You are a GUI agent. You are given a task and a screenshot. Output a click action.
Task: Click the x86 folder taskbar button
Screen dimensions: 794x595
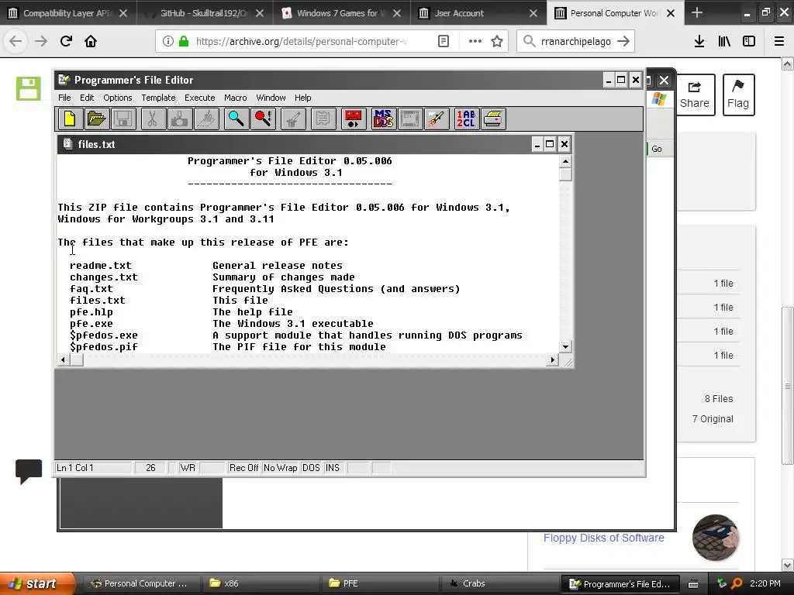[x=261, y=583]
